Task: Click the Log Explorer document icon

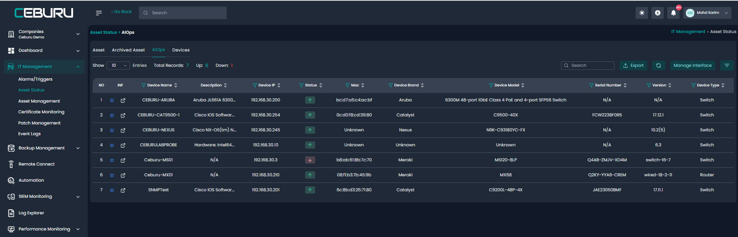Action: click(x=11, y=213)
